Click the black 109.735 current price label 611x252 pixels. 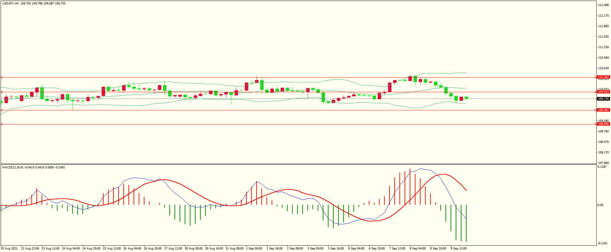tap(603, 99)
